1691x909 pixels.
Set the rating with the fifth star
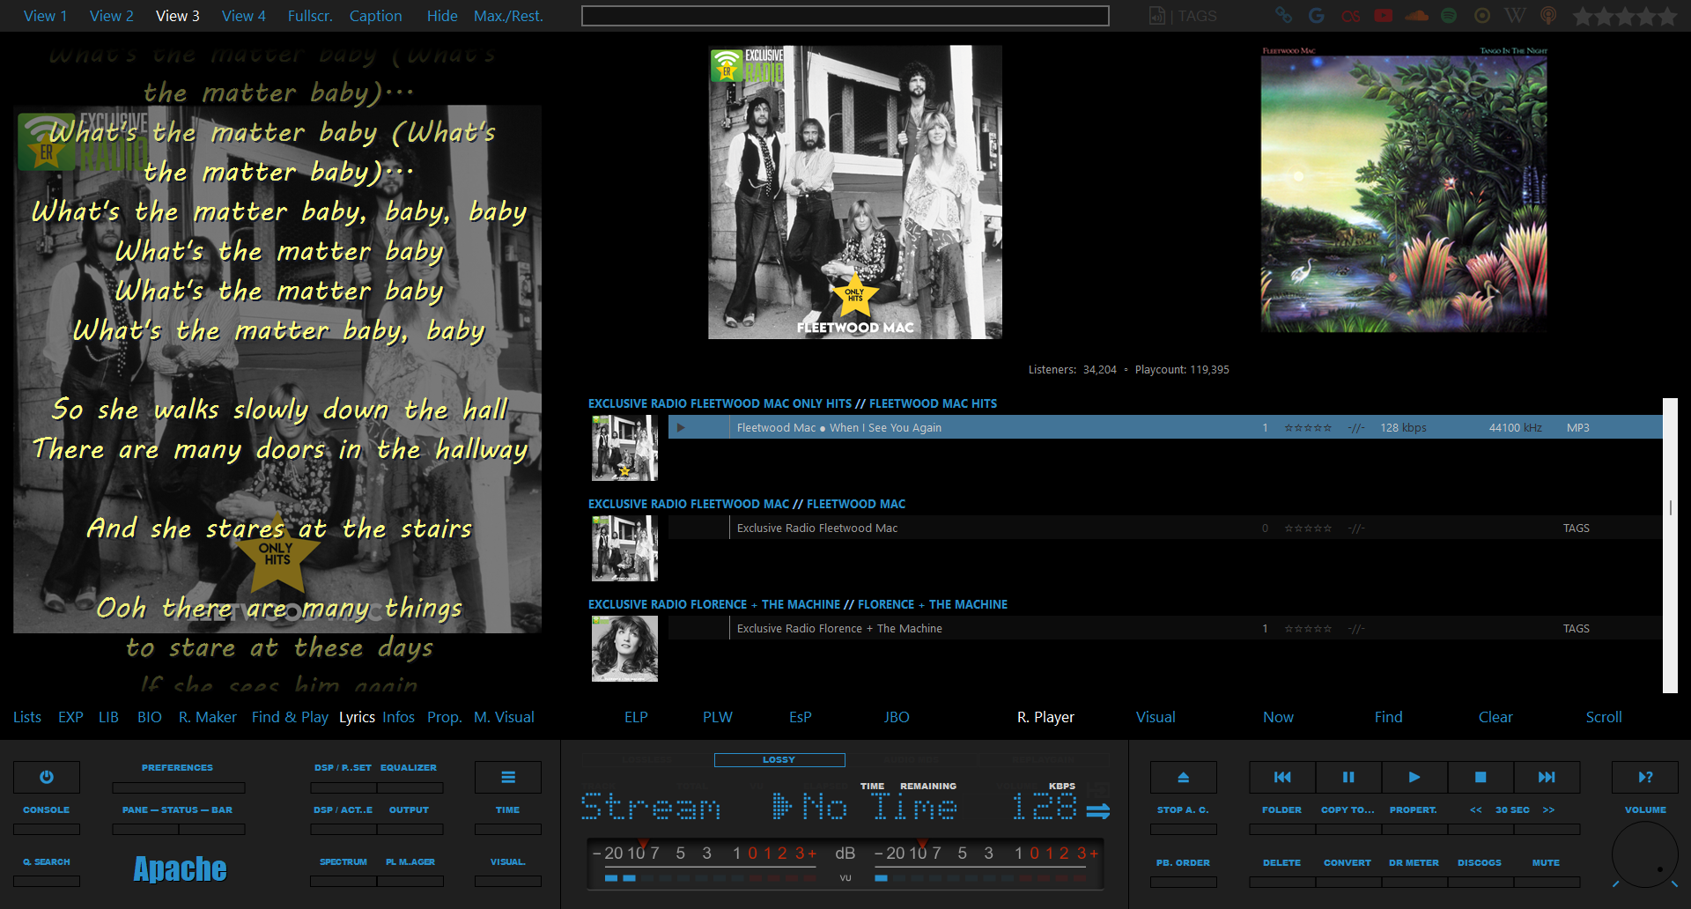click(x=1666, y=16)
